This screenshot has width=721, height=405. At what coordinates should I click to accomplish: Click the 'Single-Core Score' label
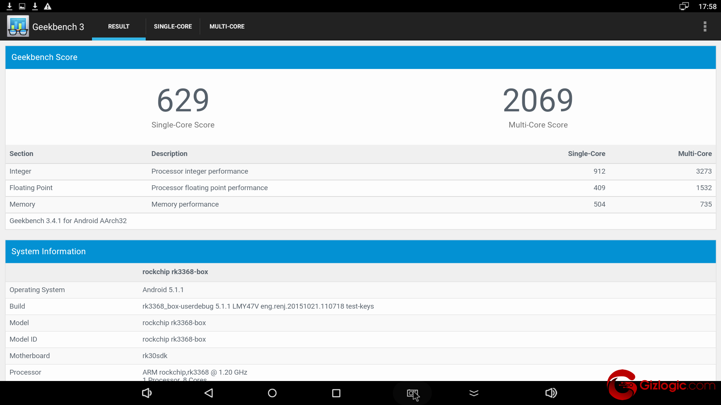183,125
